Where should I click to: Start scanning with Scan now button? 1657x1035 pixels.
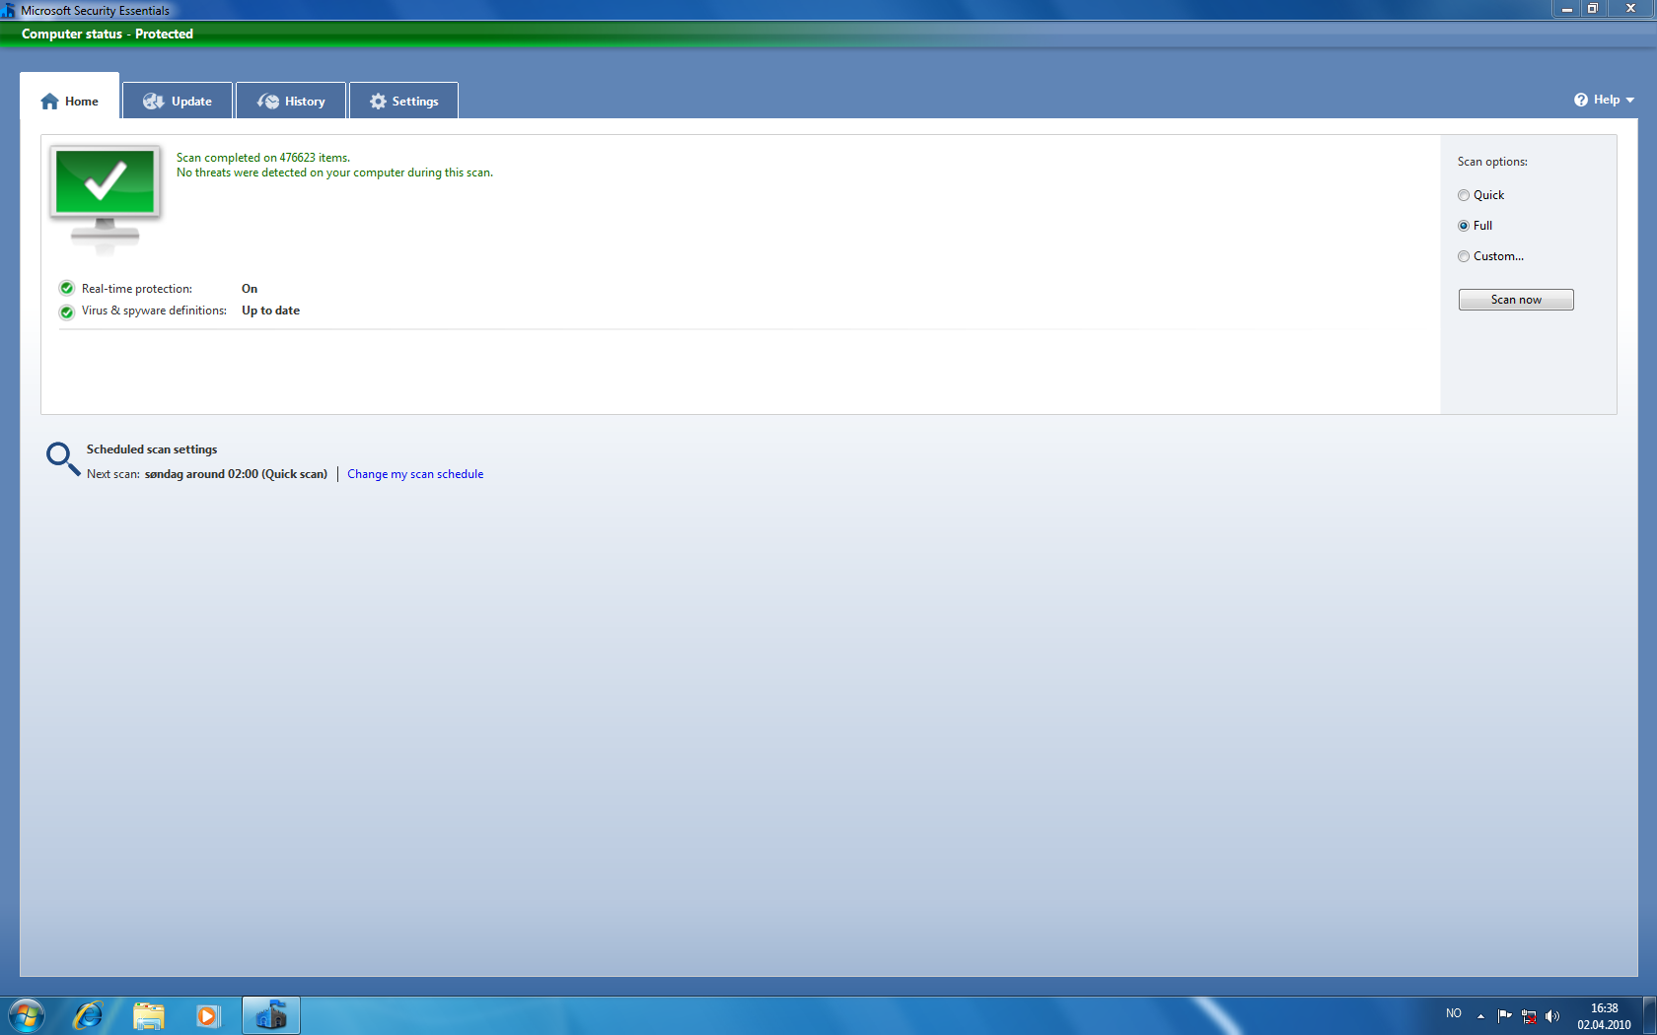pyautogui.click(x=1516, y=300)
